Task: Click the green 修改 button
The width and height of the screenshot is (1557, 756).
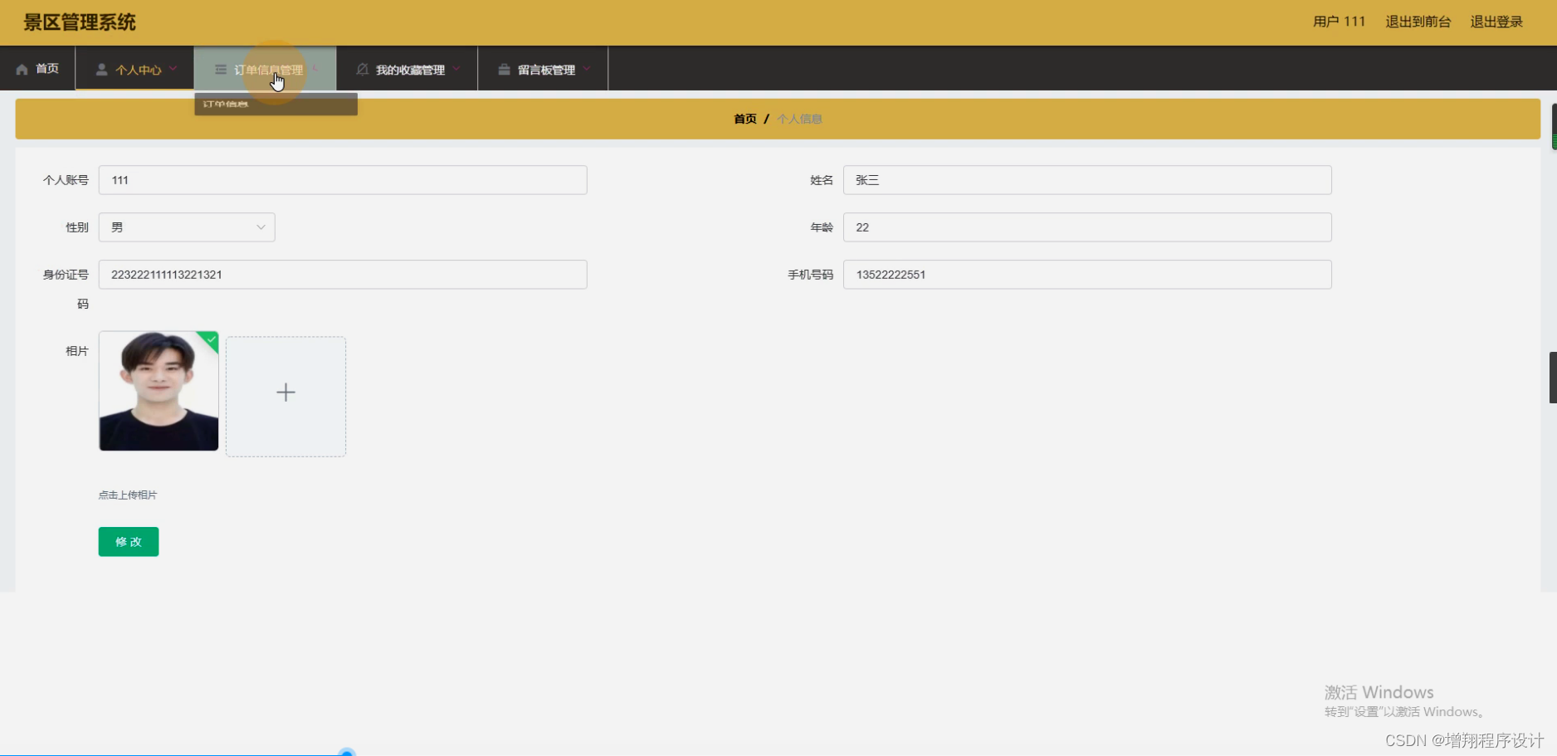Action: [129, 542]
